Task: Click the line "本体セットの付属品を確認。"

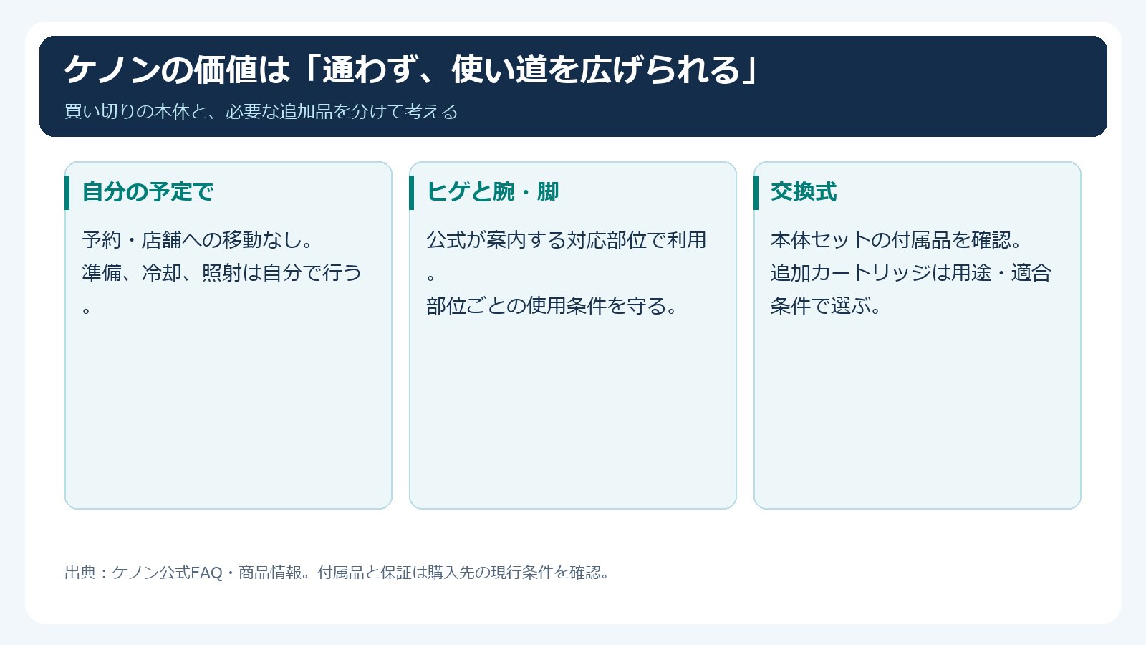Action: point(897,240)
